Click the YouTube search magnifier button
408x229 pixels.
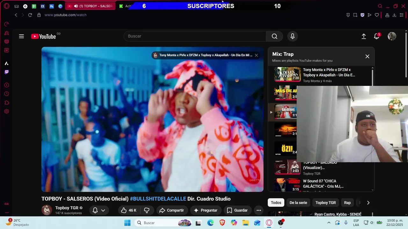[x=274, y=36]
